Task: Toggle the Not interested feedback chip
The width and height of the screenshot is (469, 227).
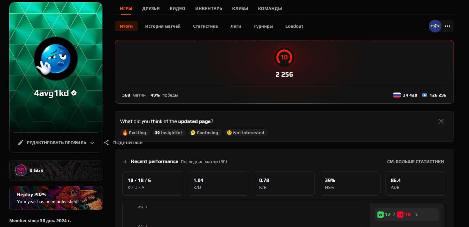Action: coord(246,133)
